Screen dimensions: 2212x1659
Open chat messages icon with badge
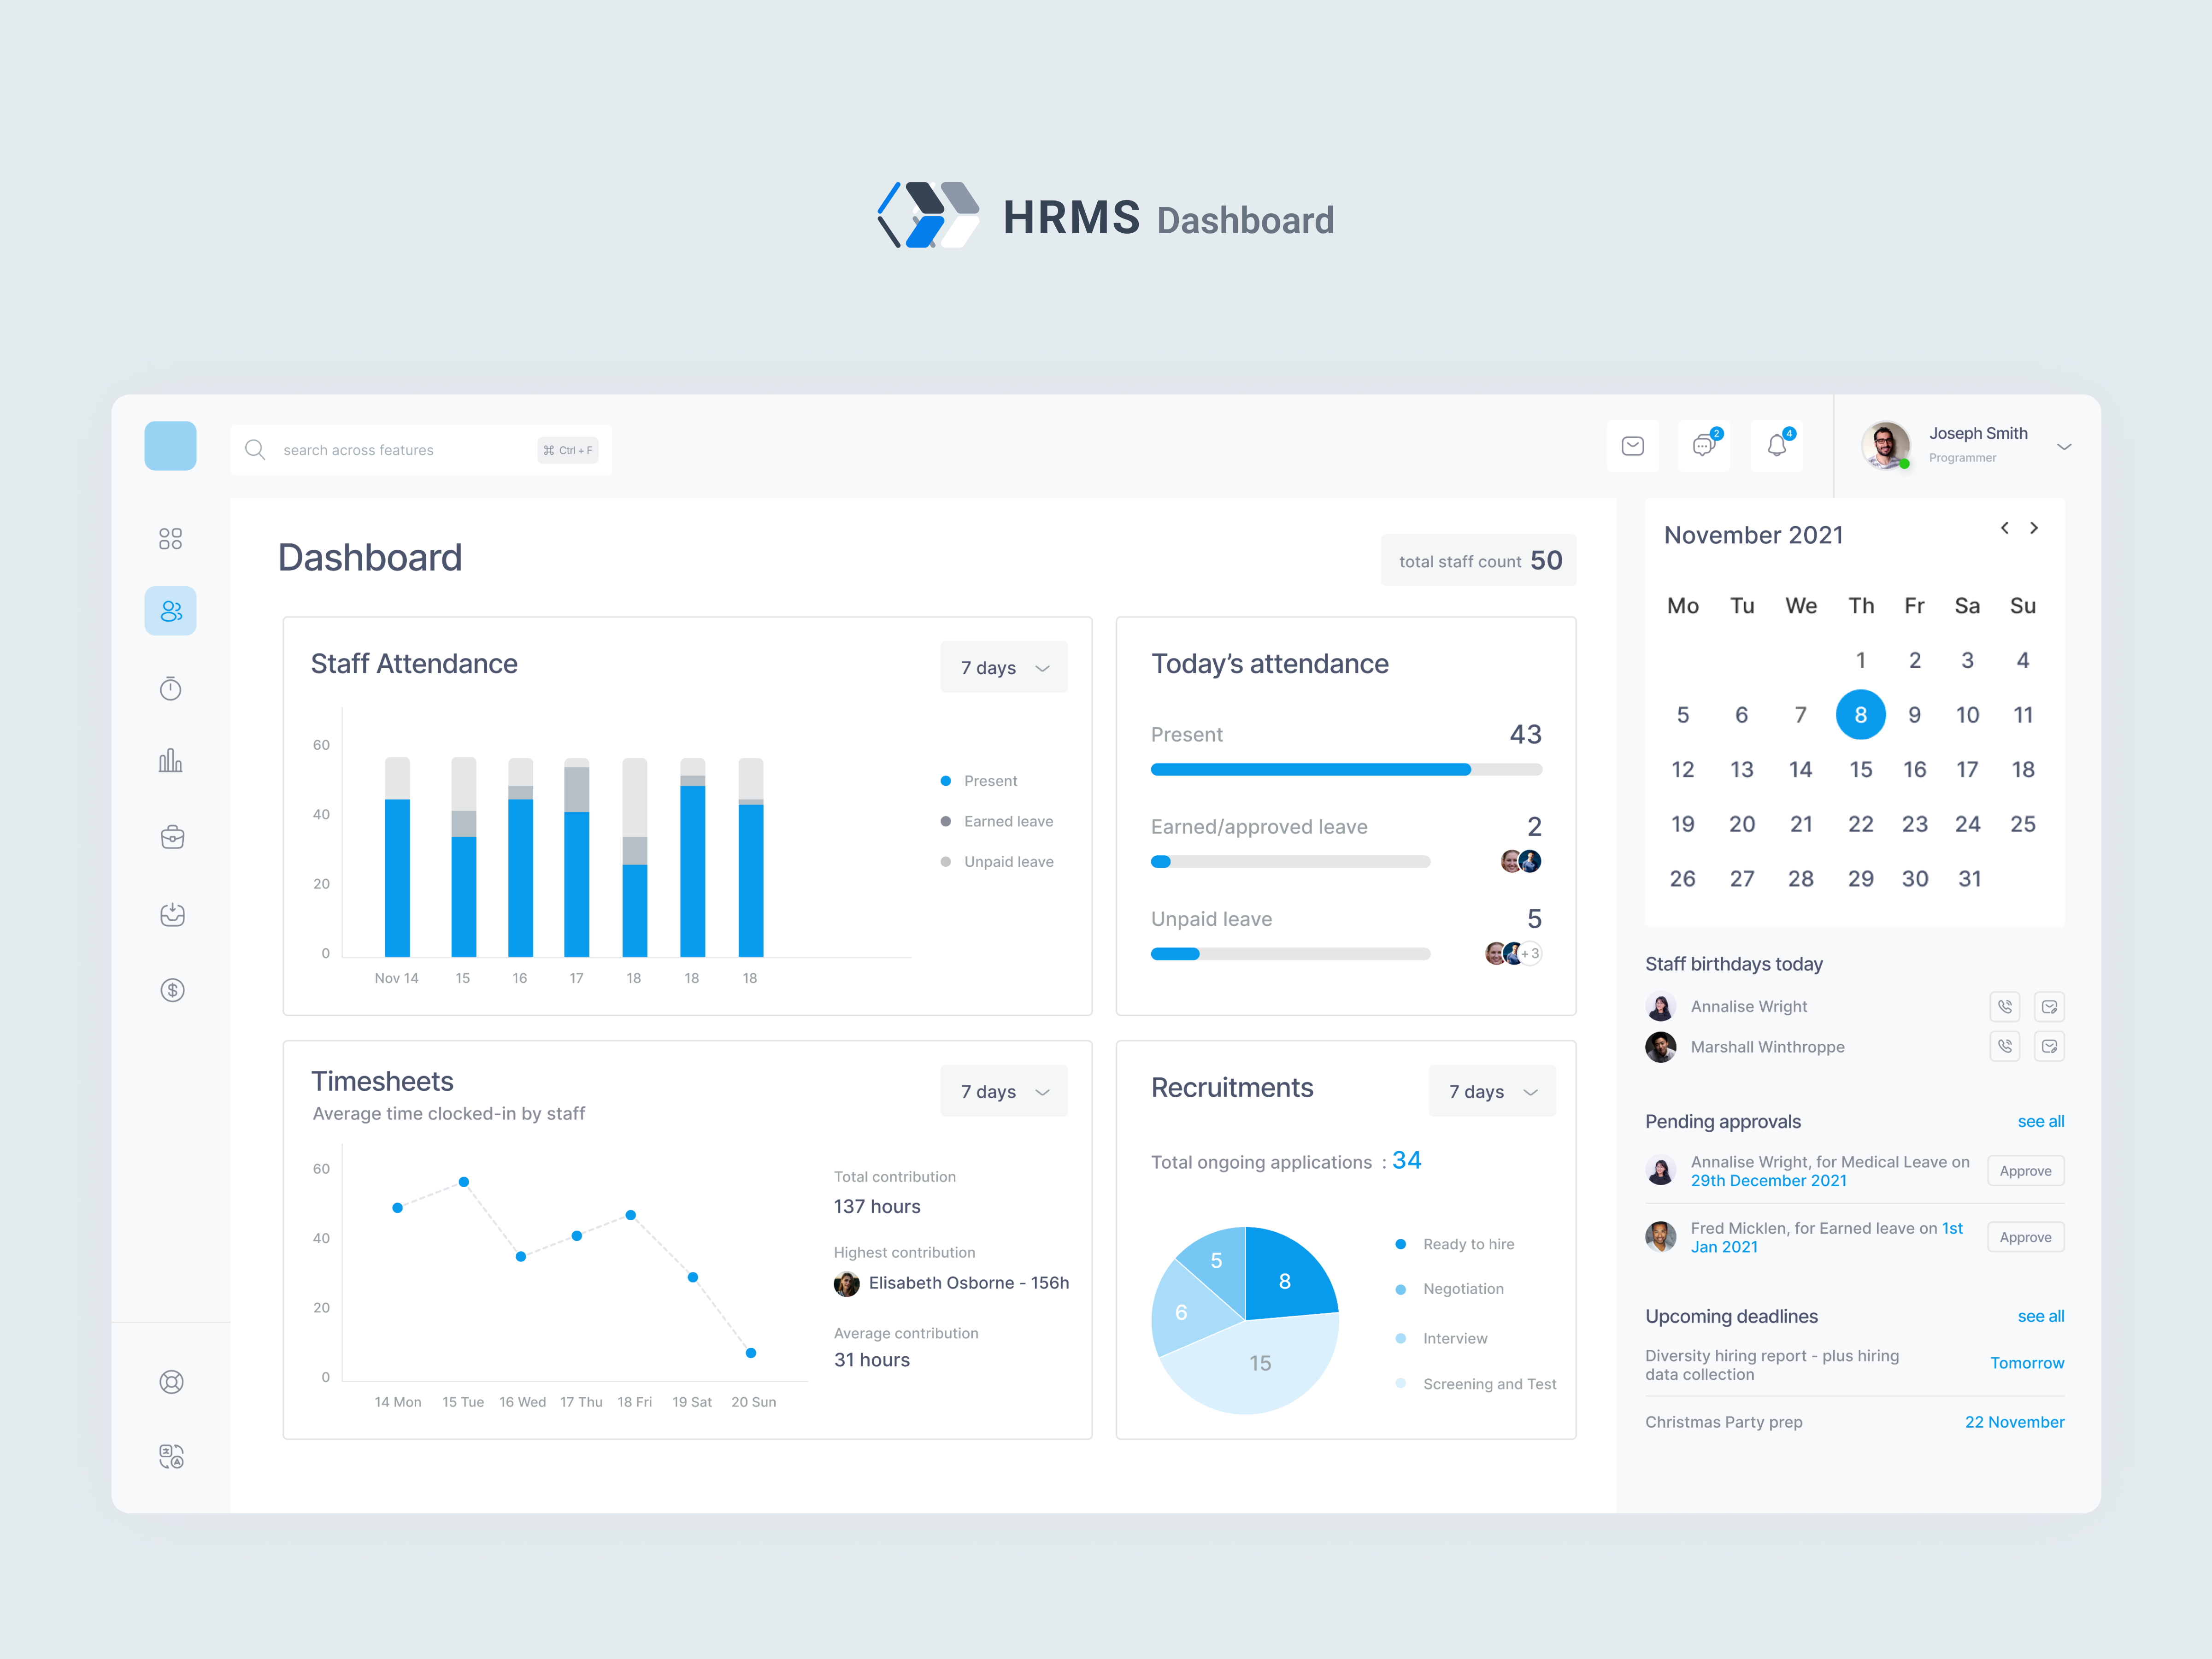tap(1704, 446)
